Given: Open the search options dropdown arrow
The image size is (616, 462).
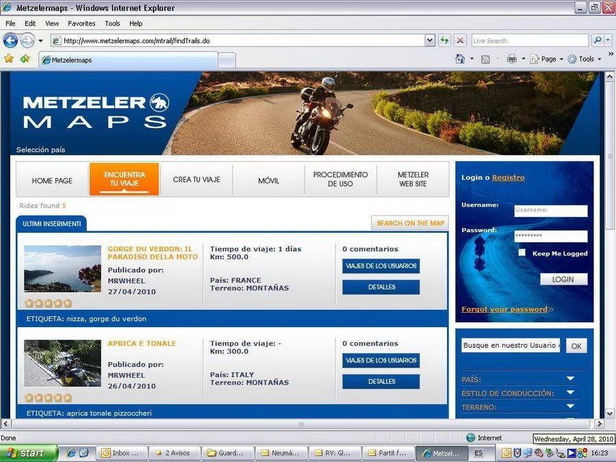Looking at the screenshot, I should (608, 40).
